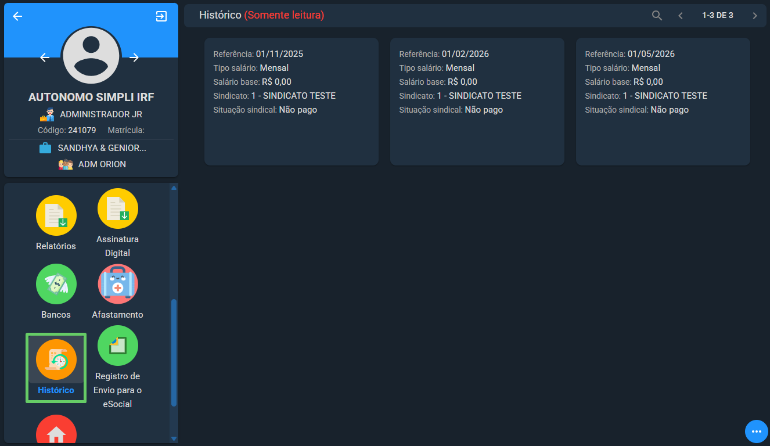Click ADM ORION department text
The width and height of the screenshot is (770, 446).
coord(102,164)
